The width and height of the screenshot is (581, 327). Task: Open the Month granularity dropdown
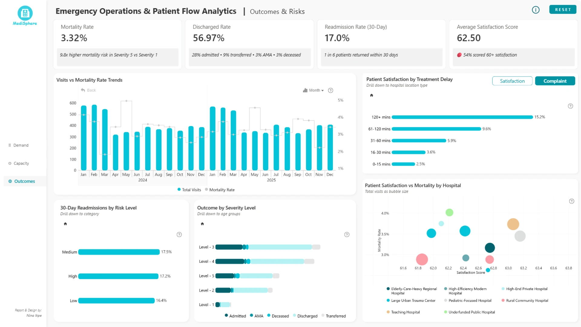316,90
